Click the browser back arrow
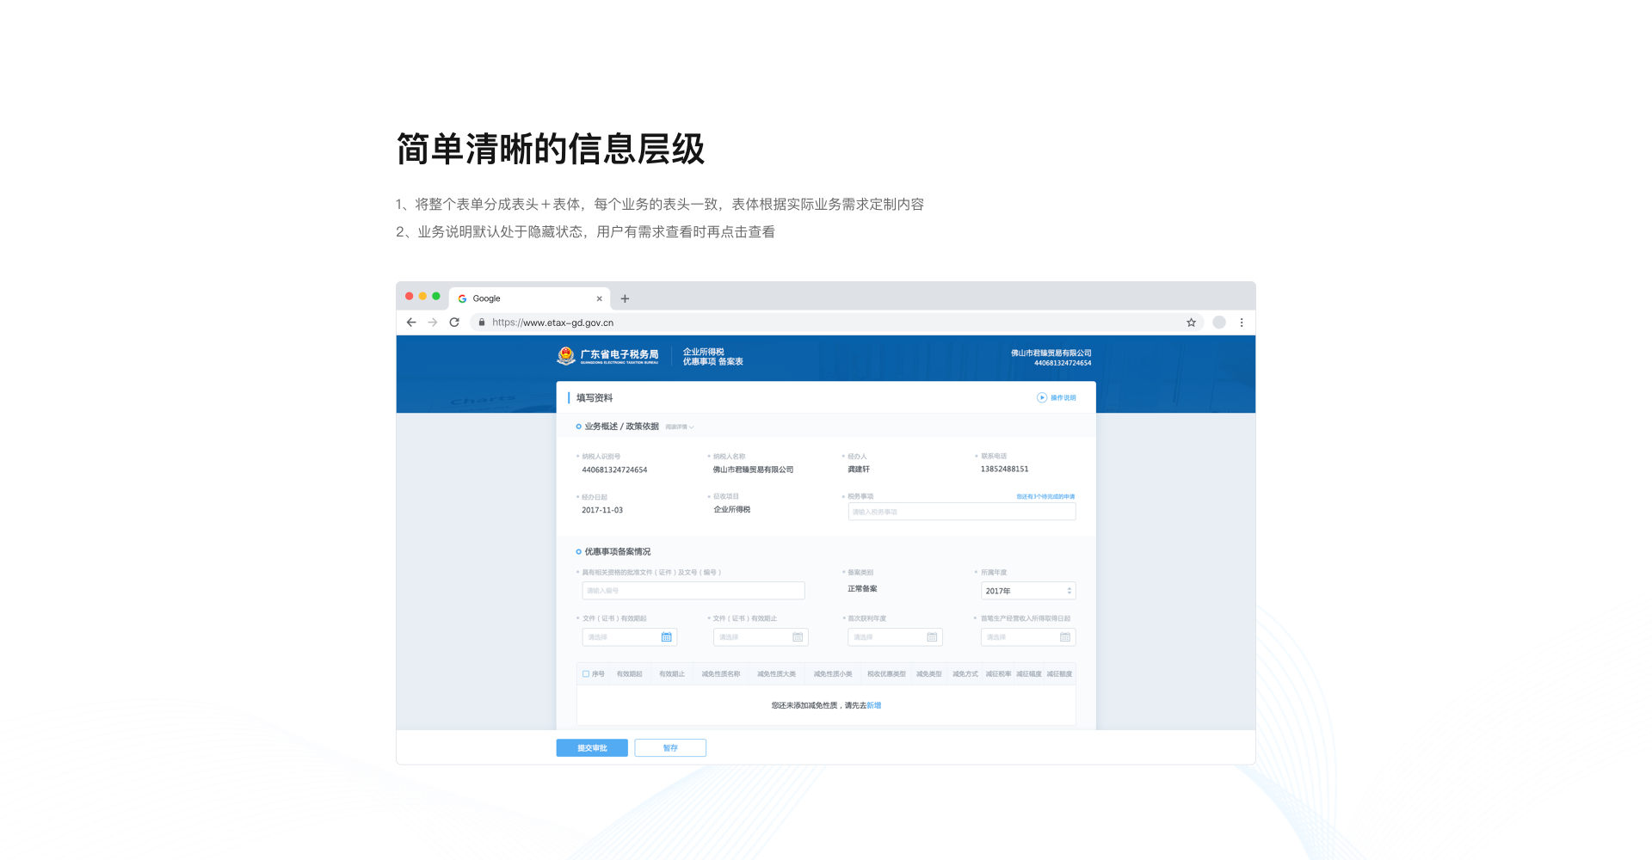Viewport: 1652px width, 860px height. coord(411,322)
